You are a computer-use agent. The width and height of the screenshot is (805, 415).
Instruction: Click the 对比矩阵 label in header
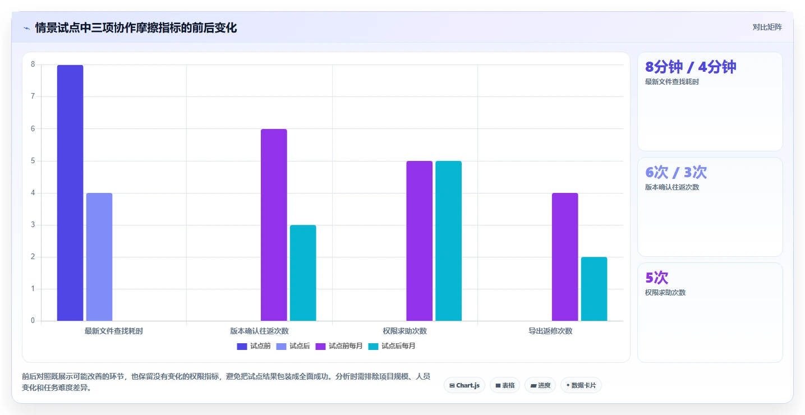pyautogui.click(x=767, y=27)
